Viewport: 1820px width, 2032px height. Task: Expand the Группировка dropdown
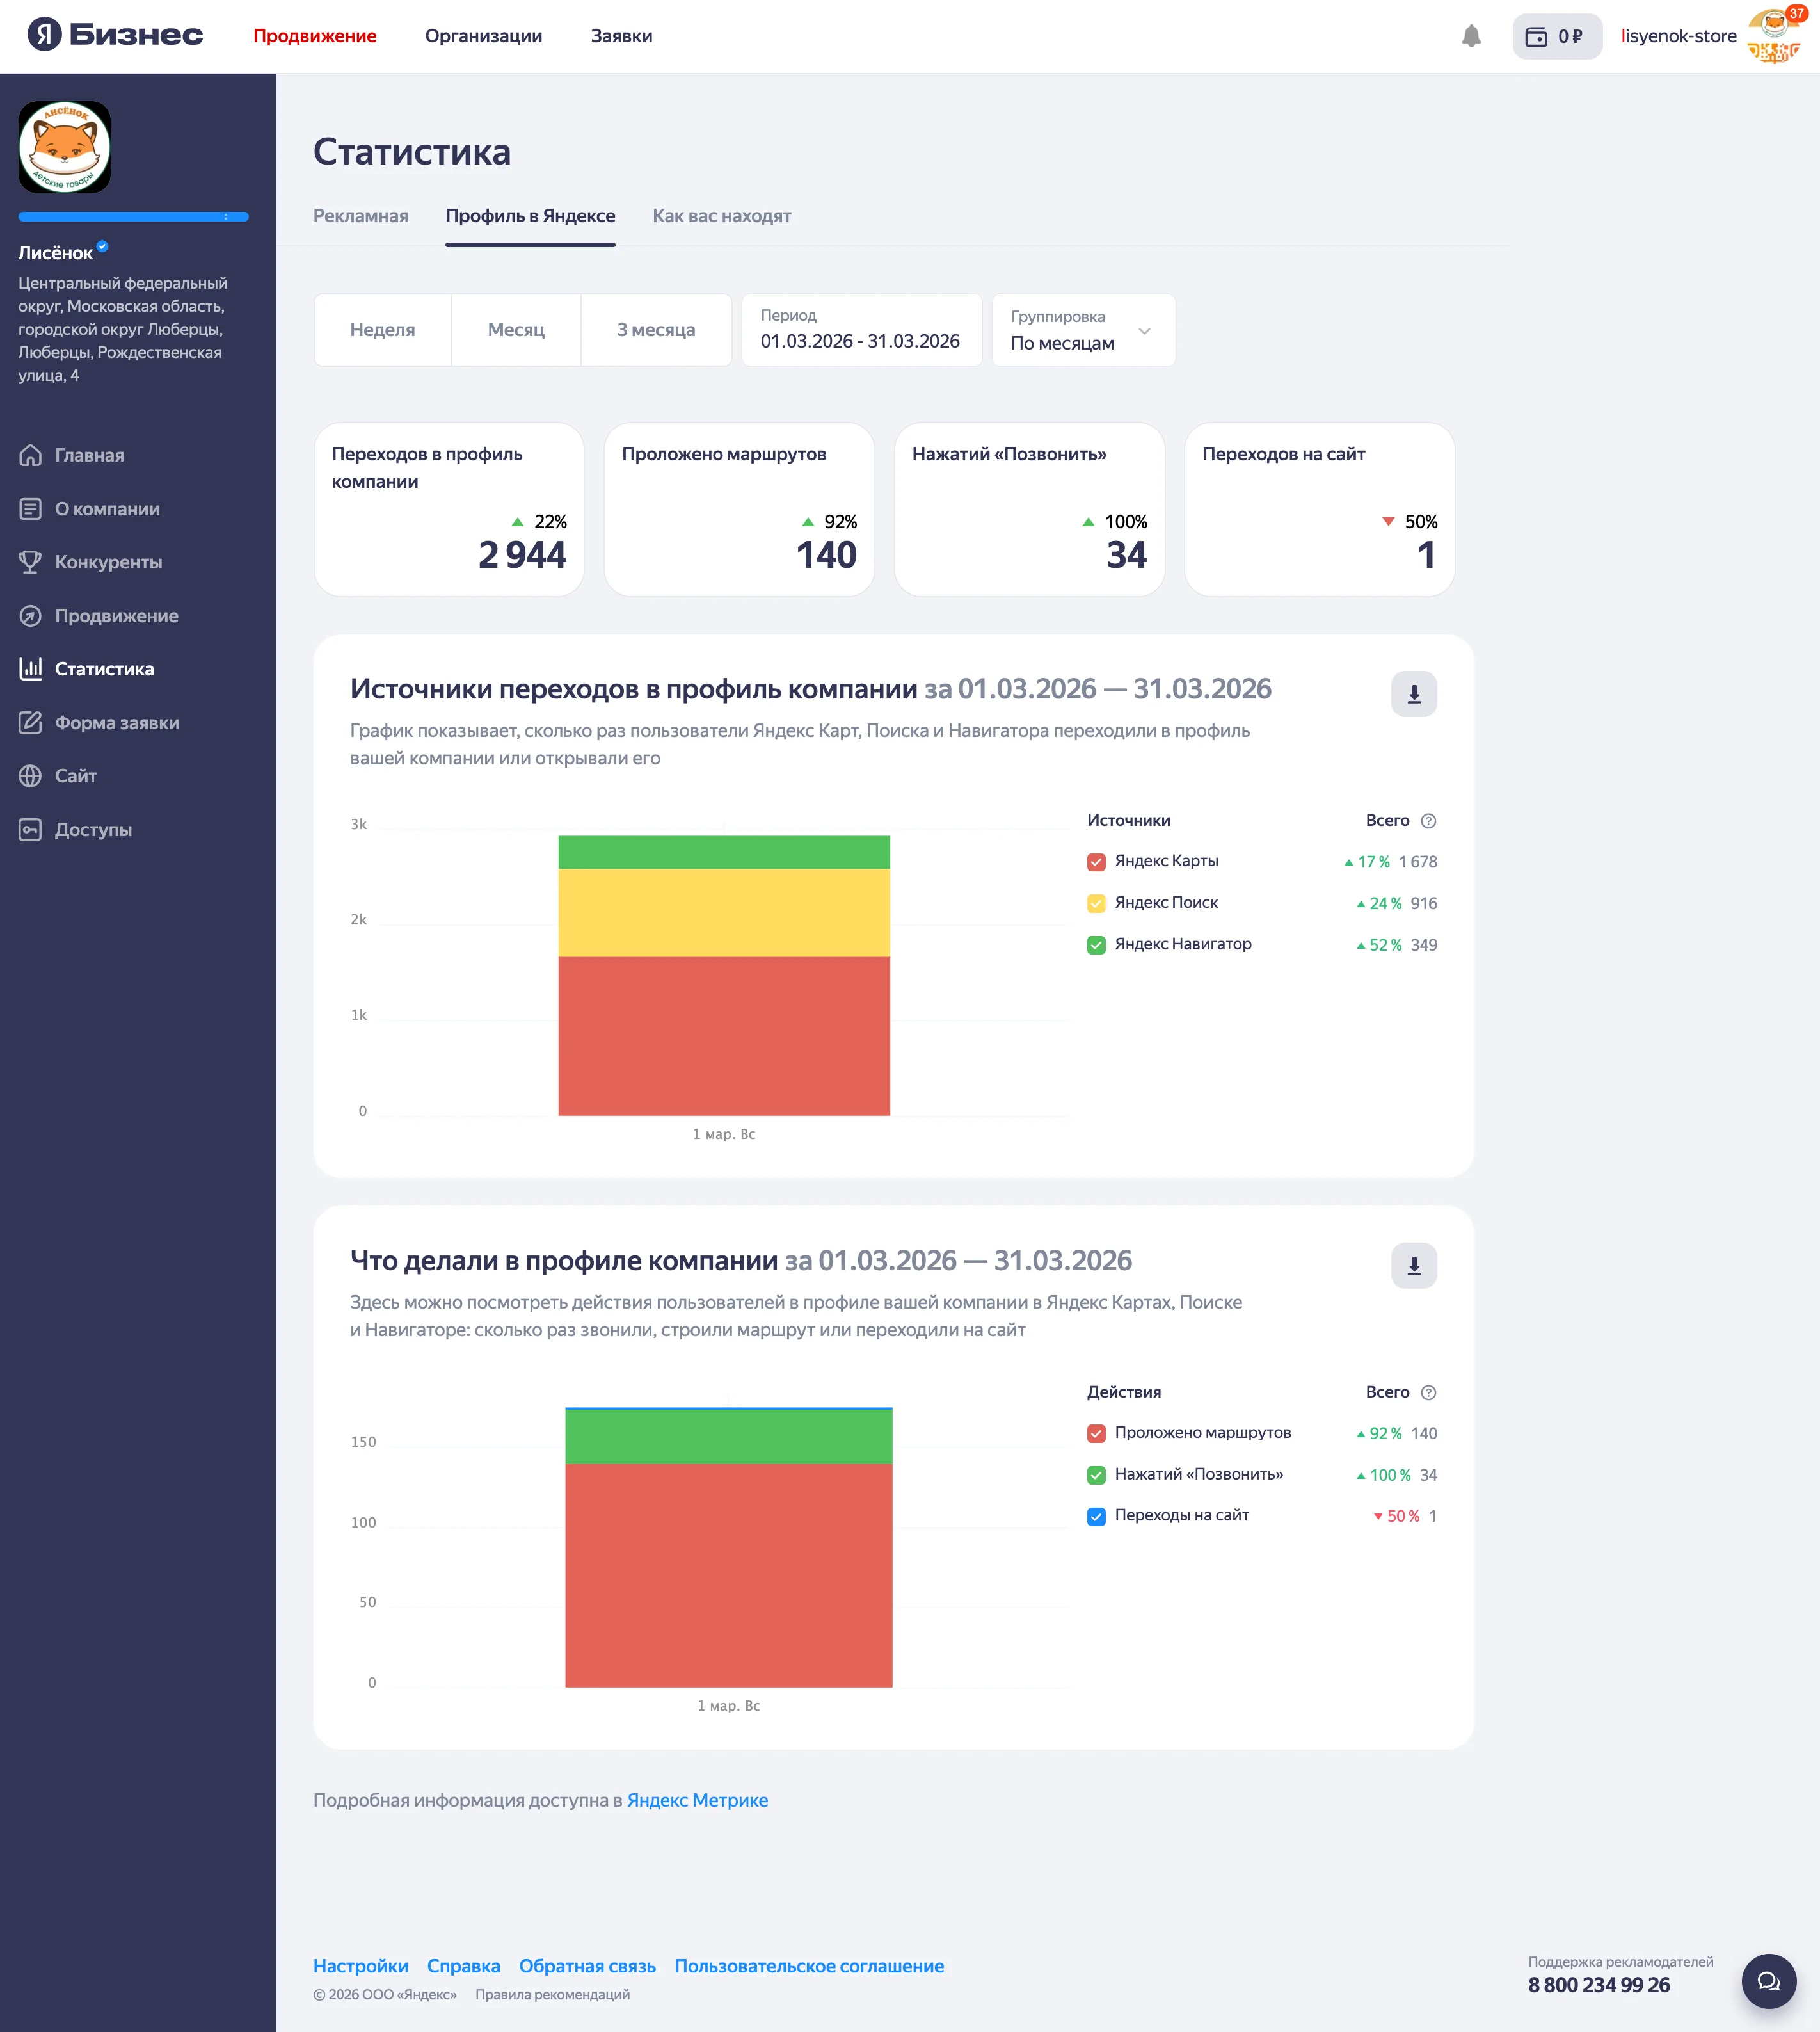1083,330
